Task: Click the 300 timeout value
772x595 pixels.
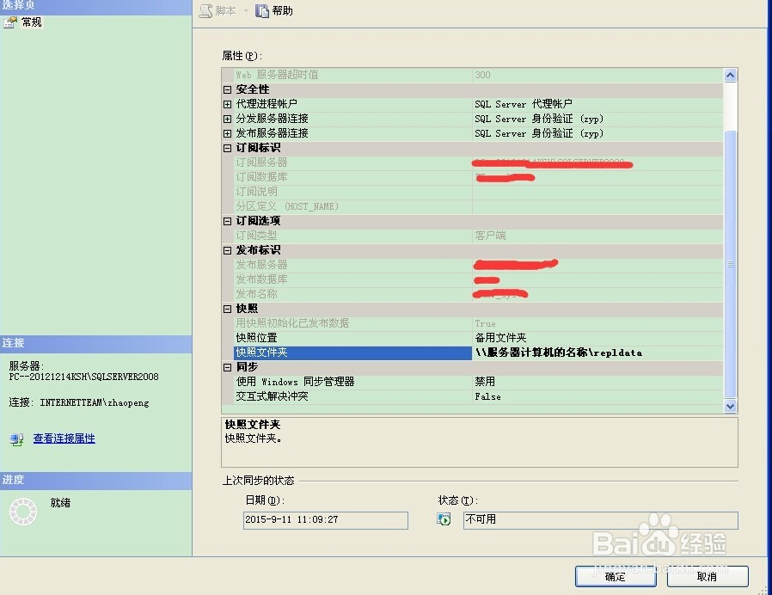Action: [x=482, y=76]
